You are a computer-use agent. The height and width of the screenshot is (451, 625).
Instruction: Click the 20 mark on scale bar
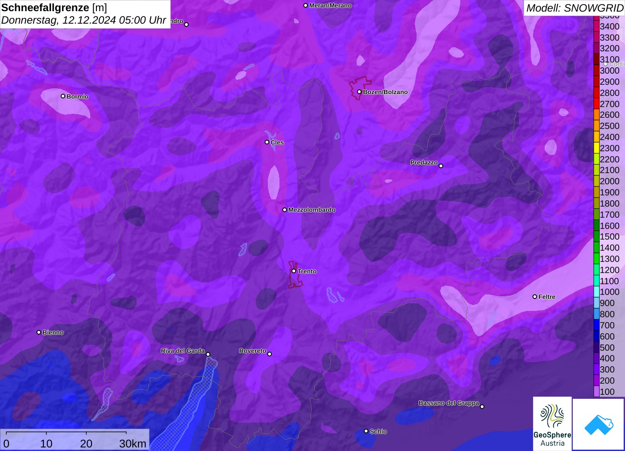[86, 444]
